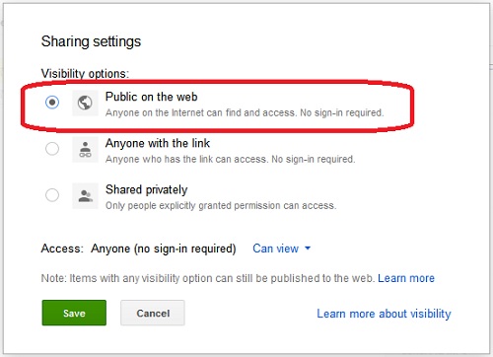This screenshot has height=357, width=493.
Task: Save the sharing settings
Action: 74,313
